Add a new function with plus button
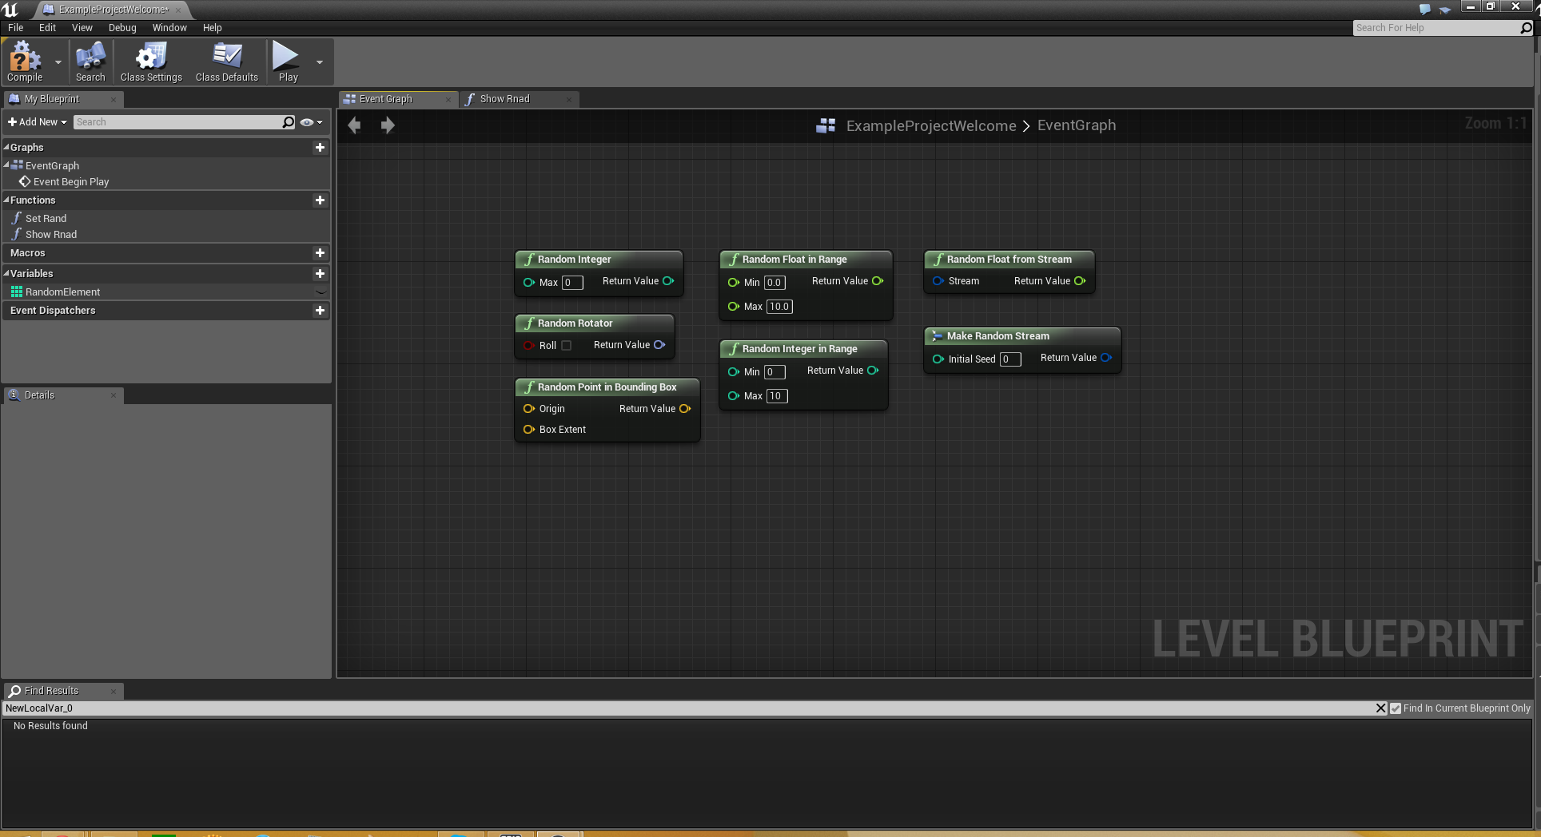Viewport: 1541px width, 837px height. (320, 200)
